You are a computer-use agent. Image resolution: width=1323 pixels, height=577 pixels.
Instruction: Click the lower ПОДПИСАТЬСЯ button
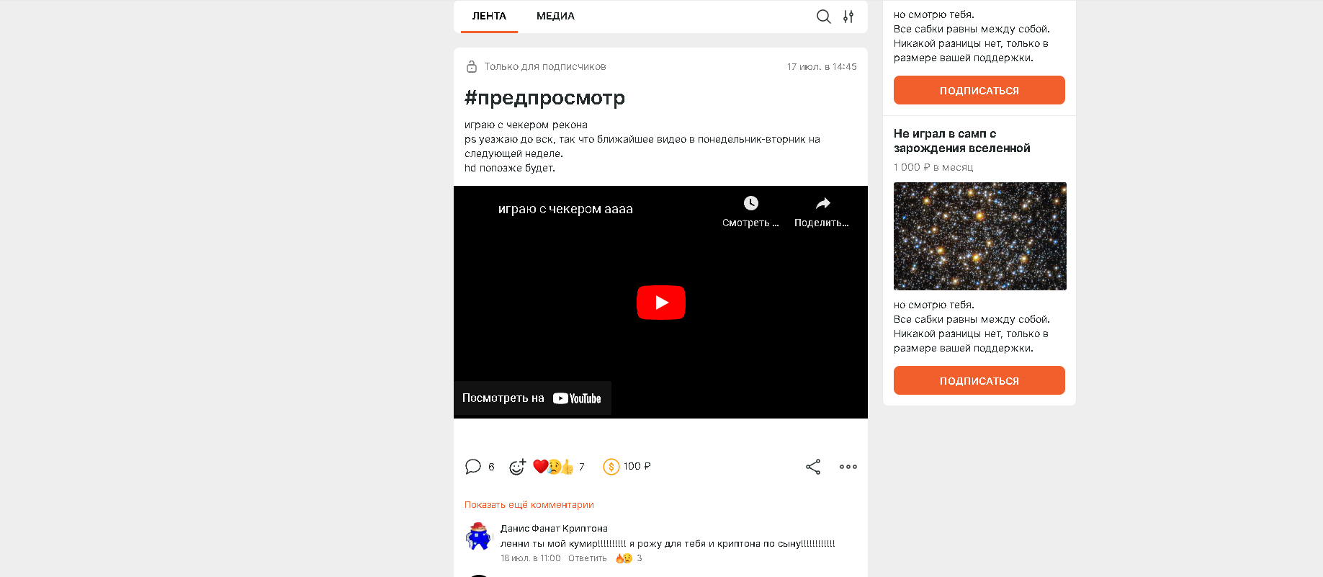pos(979,380)
